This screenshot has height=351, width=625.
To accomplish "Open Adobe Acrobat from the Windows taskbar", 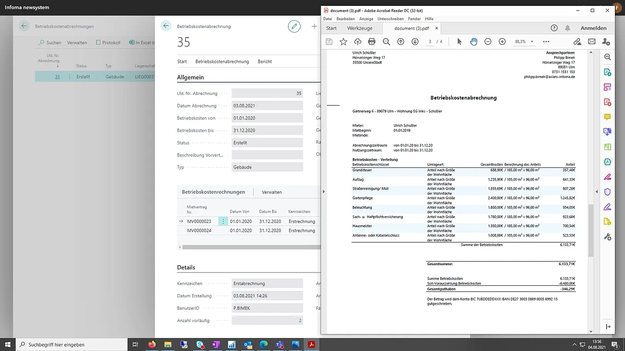I will tap(311, 344).
